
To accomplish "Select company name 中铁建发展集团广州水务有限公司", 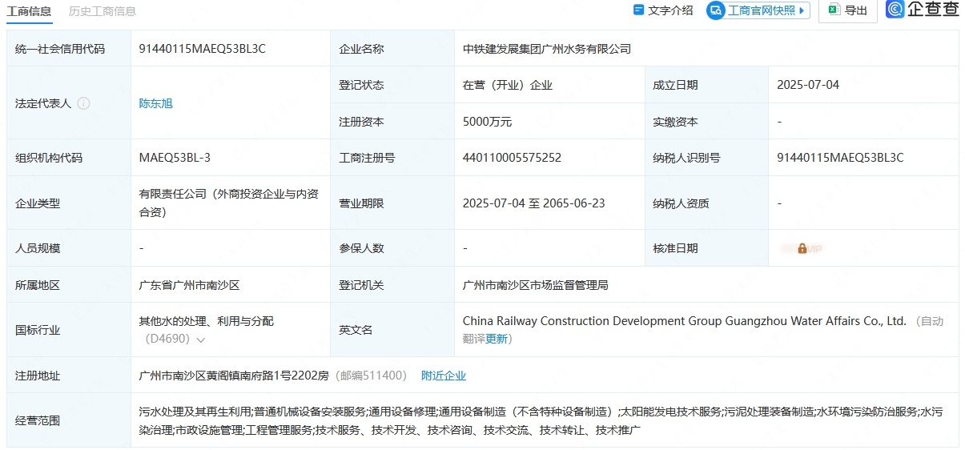I will click(547, 49).
